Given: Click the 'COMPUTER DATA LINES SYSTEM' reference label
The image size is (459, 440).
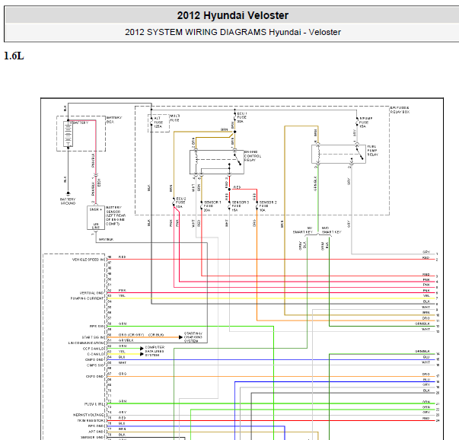Looking at the screenshot, I should pos(155,351).
